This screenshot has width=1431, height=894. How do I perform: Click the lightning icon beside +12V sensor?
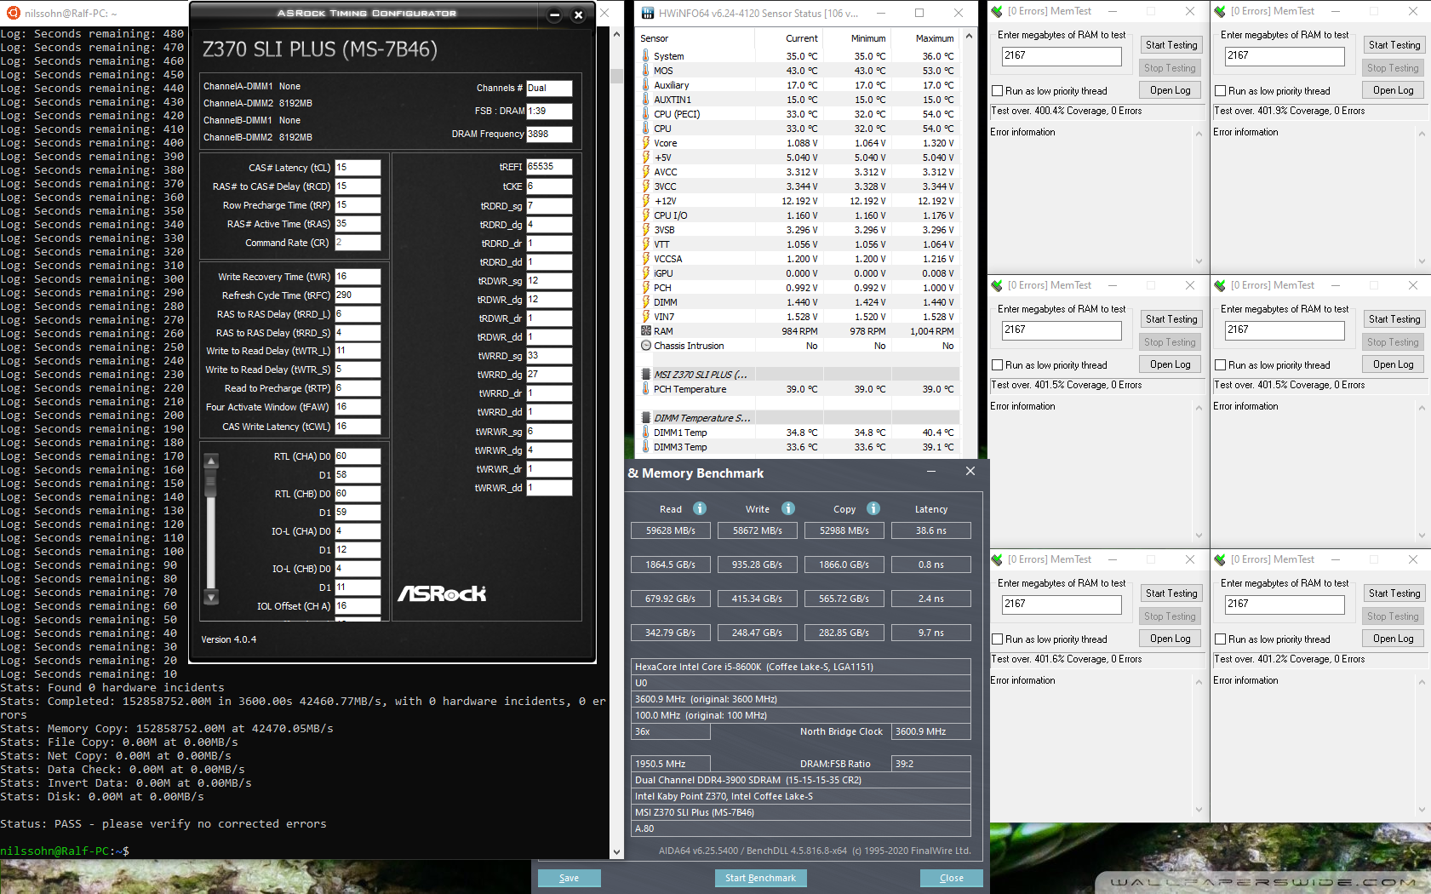[646, 201]
